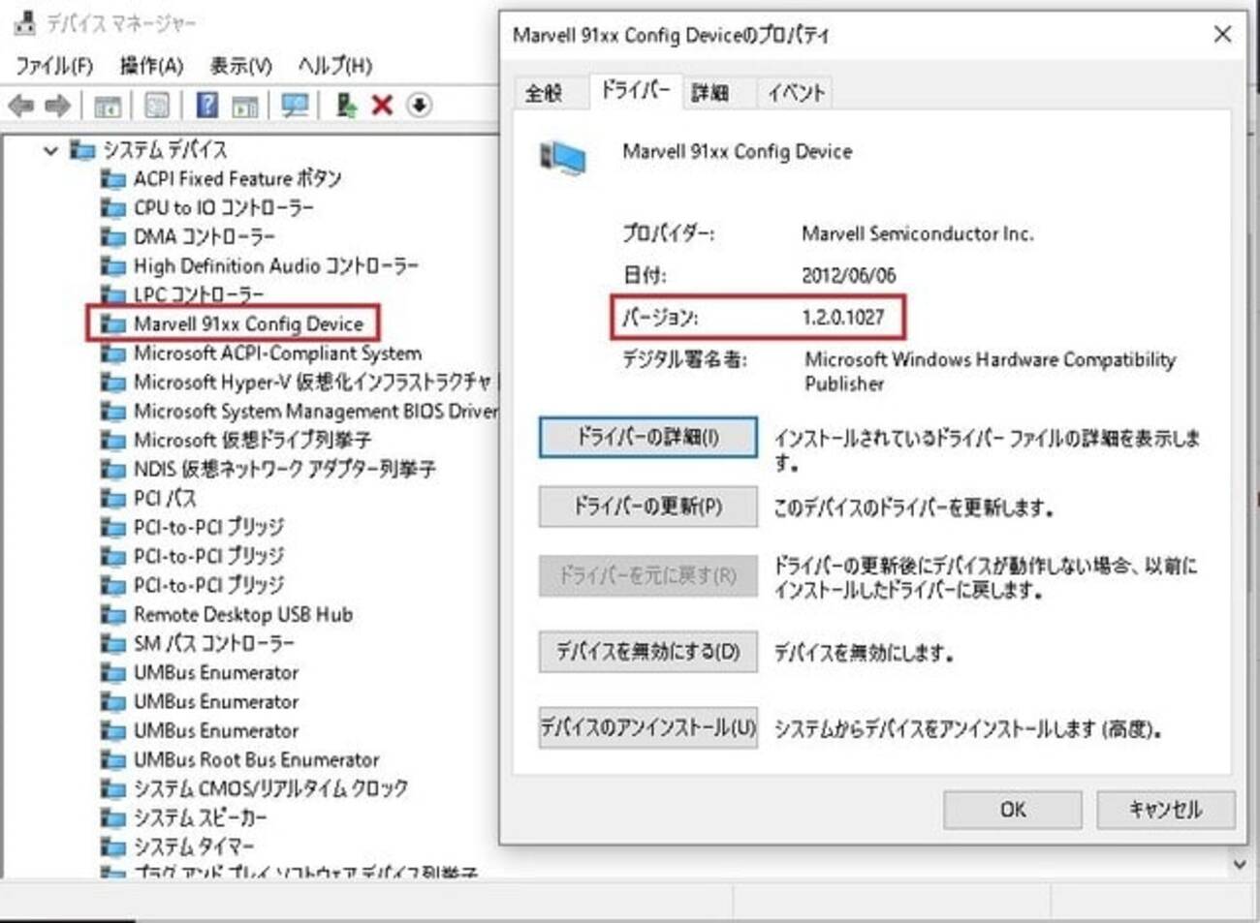The image size is (1260, 923).
Task: Click the ドライバーの更新(P) button
Action: click(x=647, y=507)
